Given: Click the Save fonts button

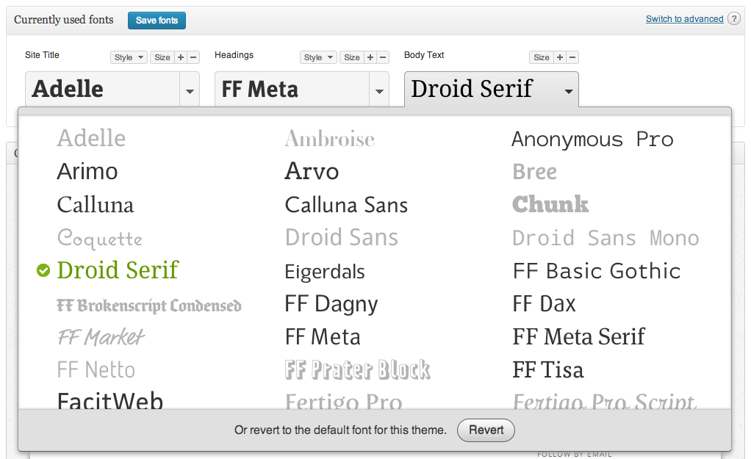Looking at the screenshot, I should (157, 21).
